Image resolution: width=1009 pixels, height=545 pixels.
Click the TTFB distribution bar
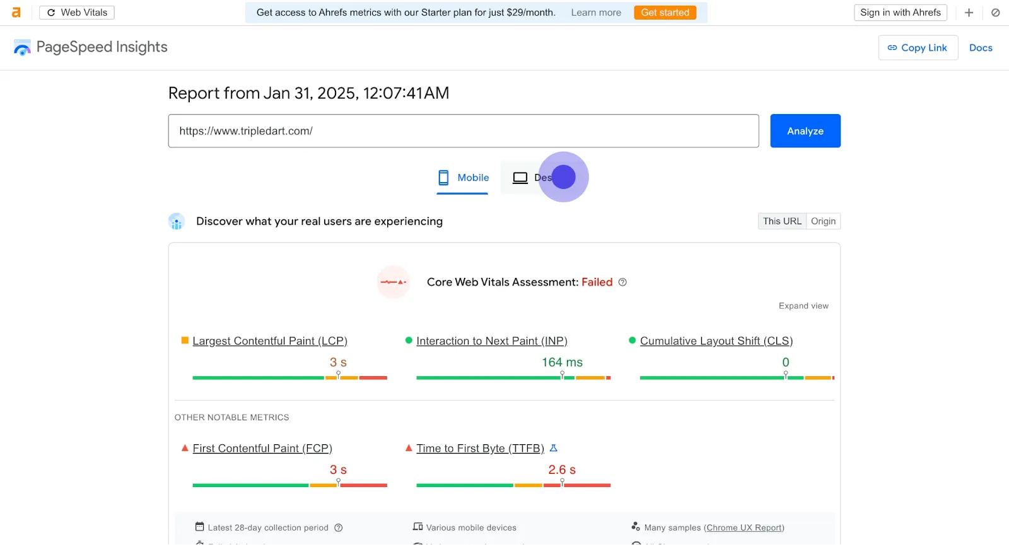(x=513, y=485)
